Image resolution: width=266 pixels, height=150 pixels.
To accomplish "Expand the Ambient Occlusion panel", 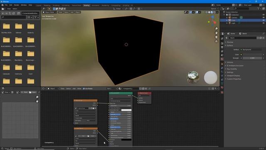I will (235, 66).
